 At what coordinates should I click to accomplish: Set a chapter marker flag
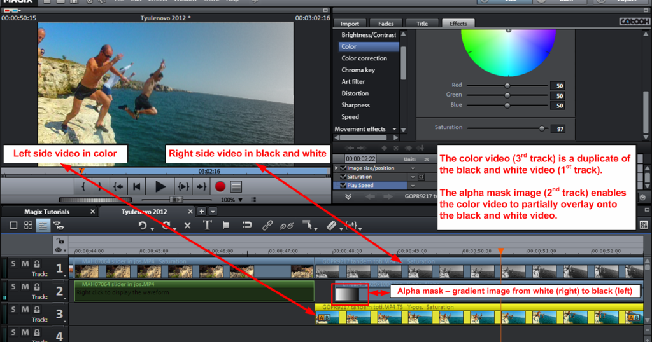226,226
